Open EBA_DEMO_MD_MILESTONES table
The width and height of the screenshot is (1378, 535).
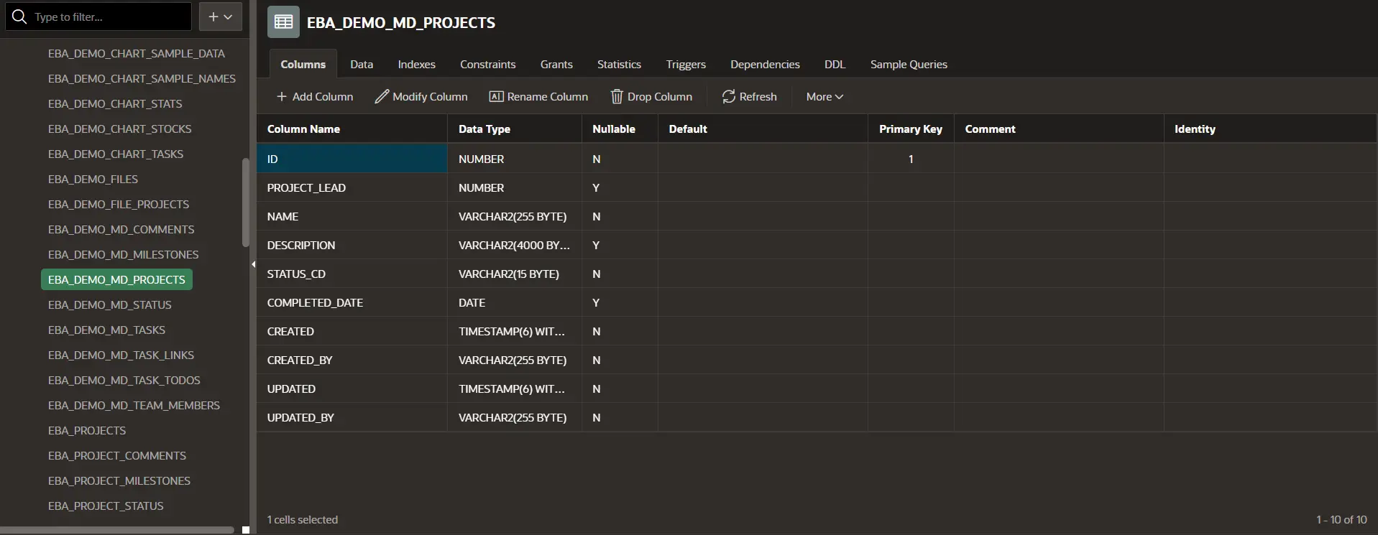[123, 254]
